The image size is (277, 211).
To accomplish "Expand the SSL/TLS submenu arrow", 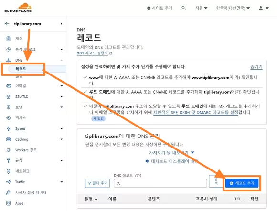I will [62, 96].
